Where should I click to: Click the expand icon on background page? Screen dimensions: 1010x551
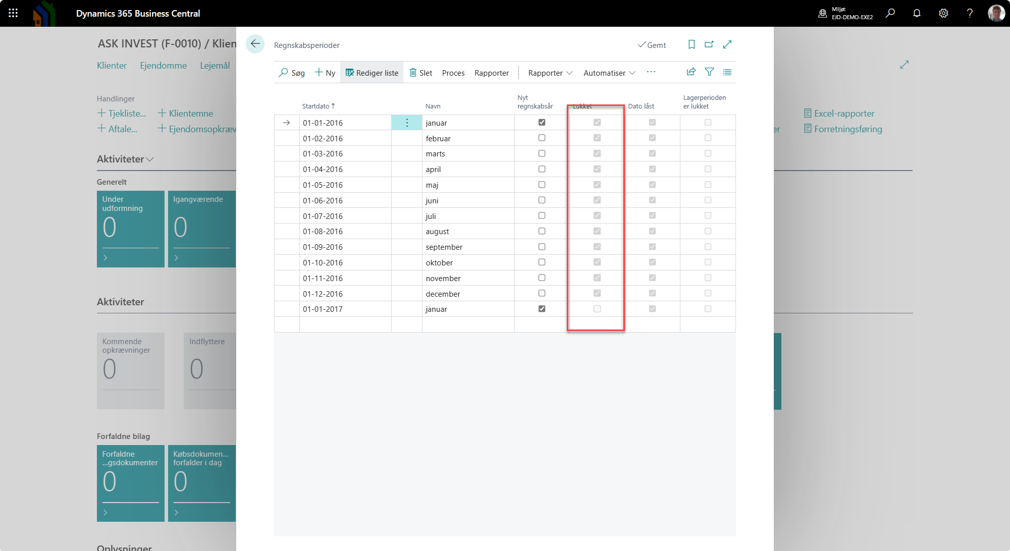coord(904,65)
